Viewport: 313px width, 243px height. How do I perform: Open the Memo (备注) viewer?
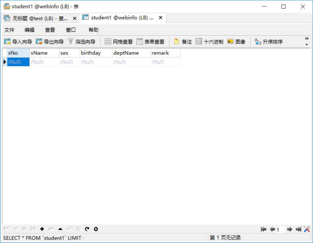pos(183,42)
